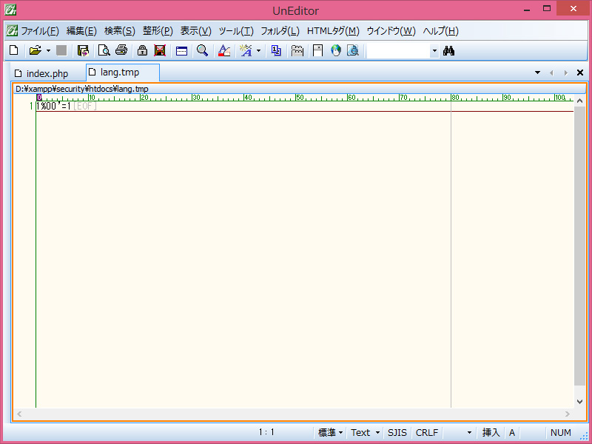Toggle the NUM indicator in status bar
This screenshot has height=444, width=592.
click(x=560, y=432)
